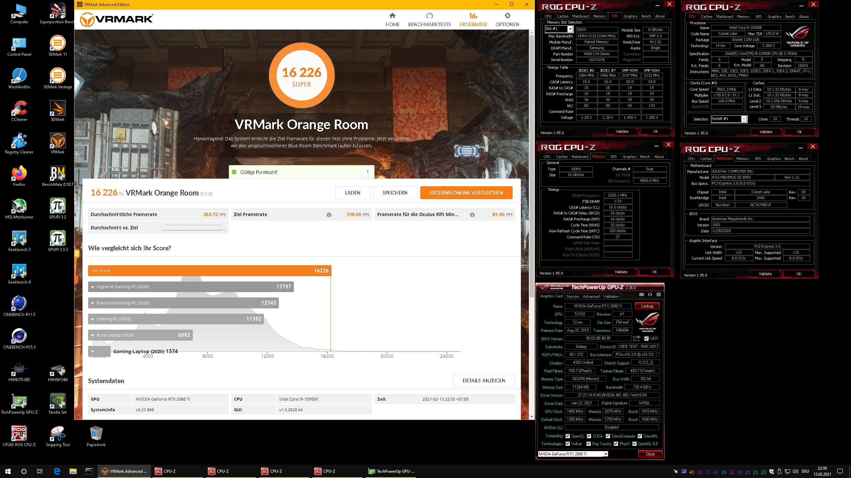The height and width of the screenshot is (478, 851).
Task: Click the GPU Clock 1485 MHz field
Action: [x=575, y=411]
